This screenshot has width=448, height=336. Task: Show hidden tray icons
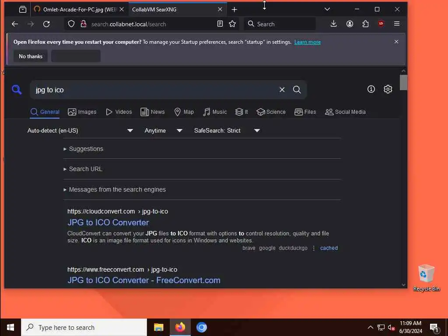[x=370, y=327]
